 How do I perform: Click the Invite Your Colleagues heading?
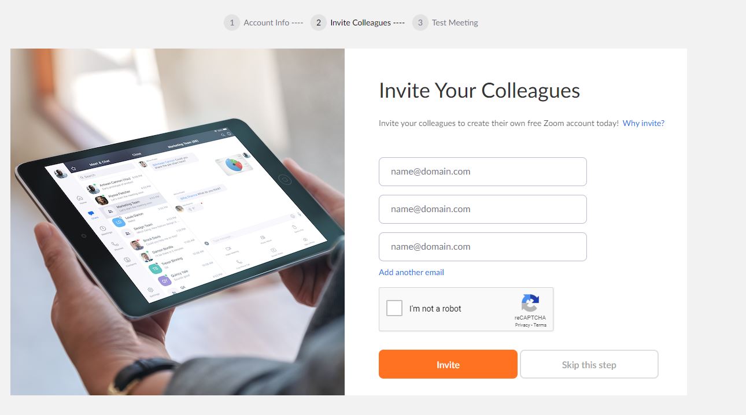pos(479,91)
